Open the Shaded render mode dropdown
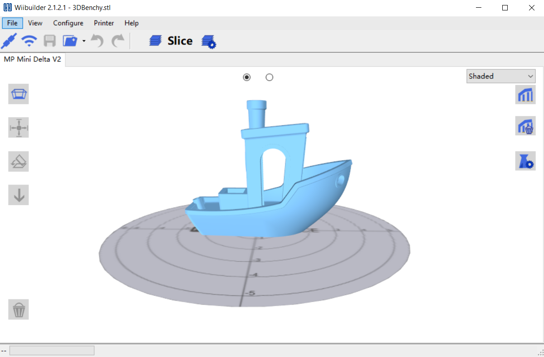544x357 pixels. click(500, 76)
